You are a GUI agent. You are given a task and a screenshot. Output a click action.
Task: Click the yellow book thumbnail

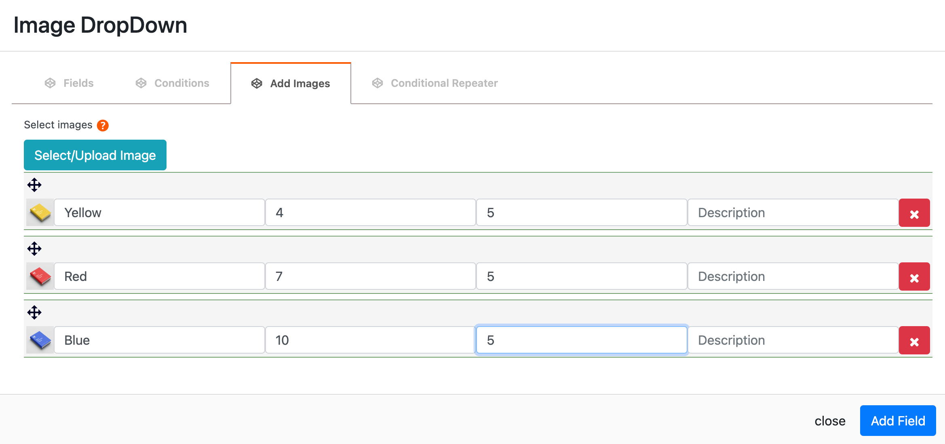40,213
